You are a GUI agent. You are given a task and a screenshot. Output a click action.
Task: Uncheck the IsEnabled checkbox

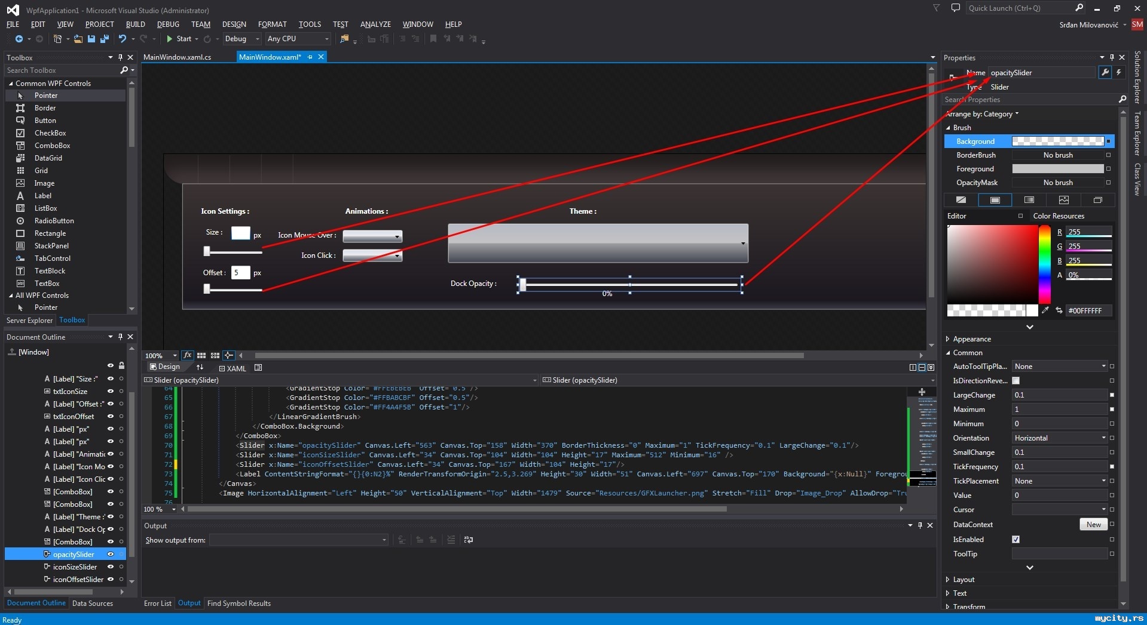pyautogui.click(x=1016, y=539)
